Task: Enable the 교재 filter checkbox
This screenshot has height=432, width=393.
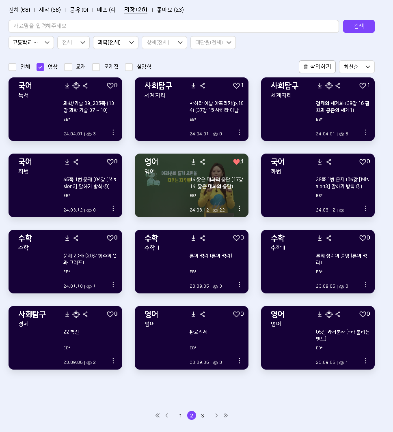Action: (68, 67)
